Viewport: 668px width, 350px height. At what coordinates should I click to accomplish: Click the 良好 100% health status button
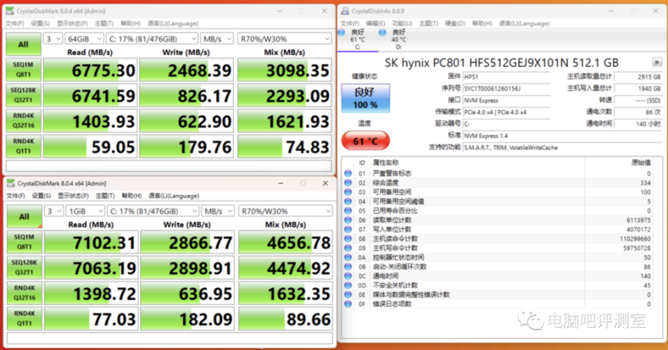pos(365,98)
